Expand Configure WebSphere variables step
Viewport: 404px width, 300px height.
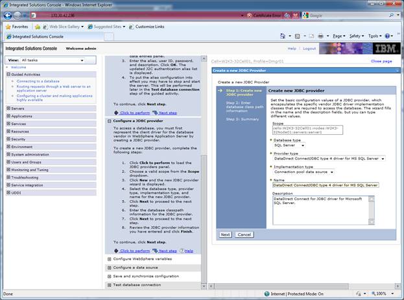[x=108, y=259]
